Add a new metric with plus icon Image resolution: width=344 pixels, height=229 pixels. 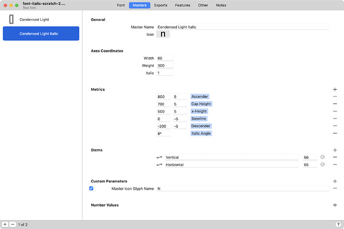pos(335,89)
